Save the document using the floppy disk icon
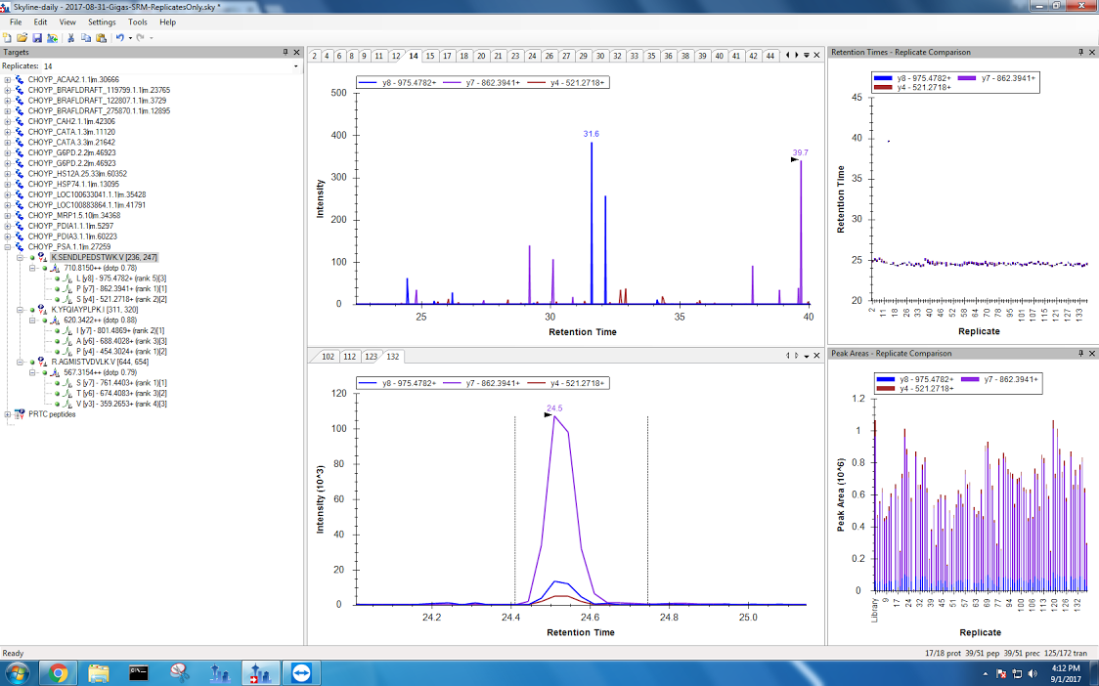 point(36,37)
